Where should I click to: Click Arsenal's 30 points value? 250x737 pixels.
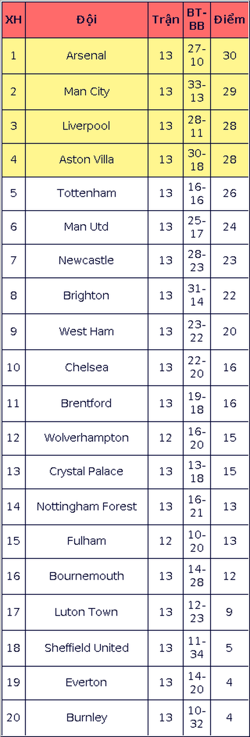[x=229, y=56]
